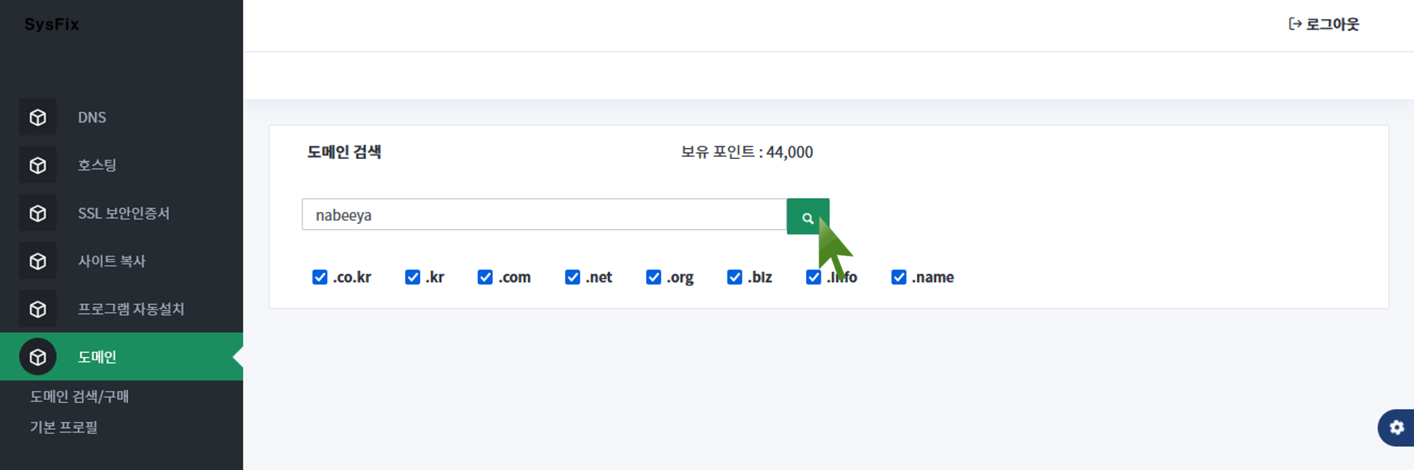
Task: Uncheck the .co.kr checkbox
Action: (x=320, y=277)
